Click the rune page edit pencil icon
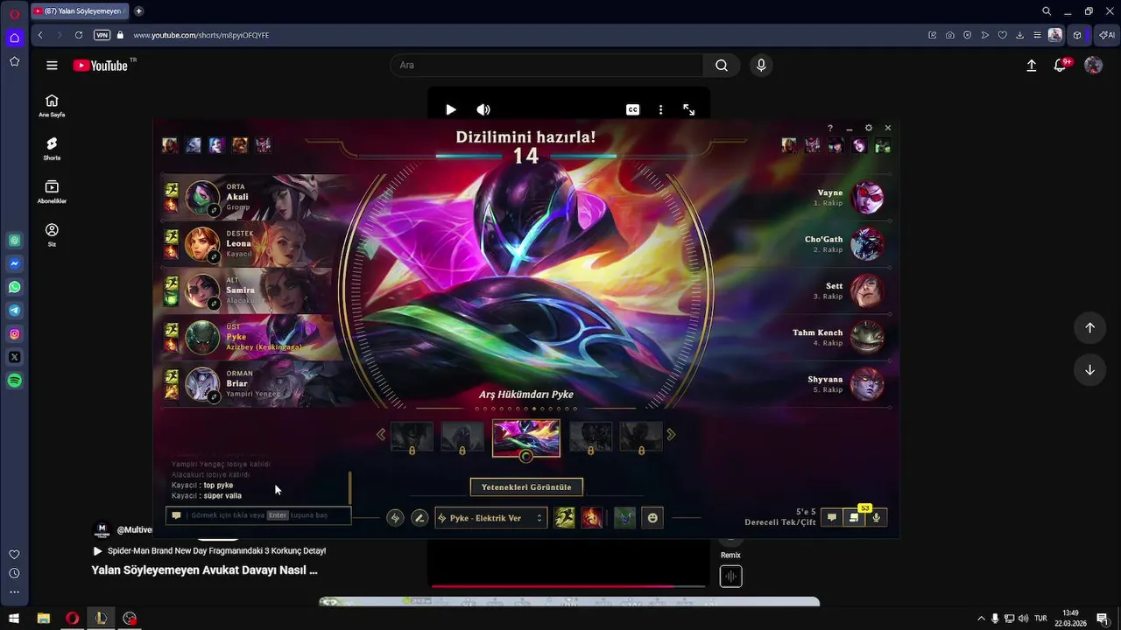 point(419,518)
